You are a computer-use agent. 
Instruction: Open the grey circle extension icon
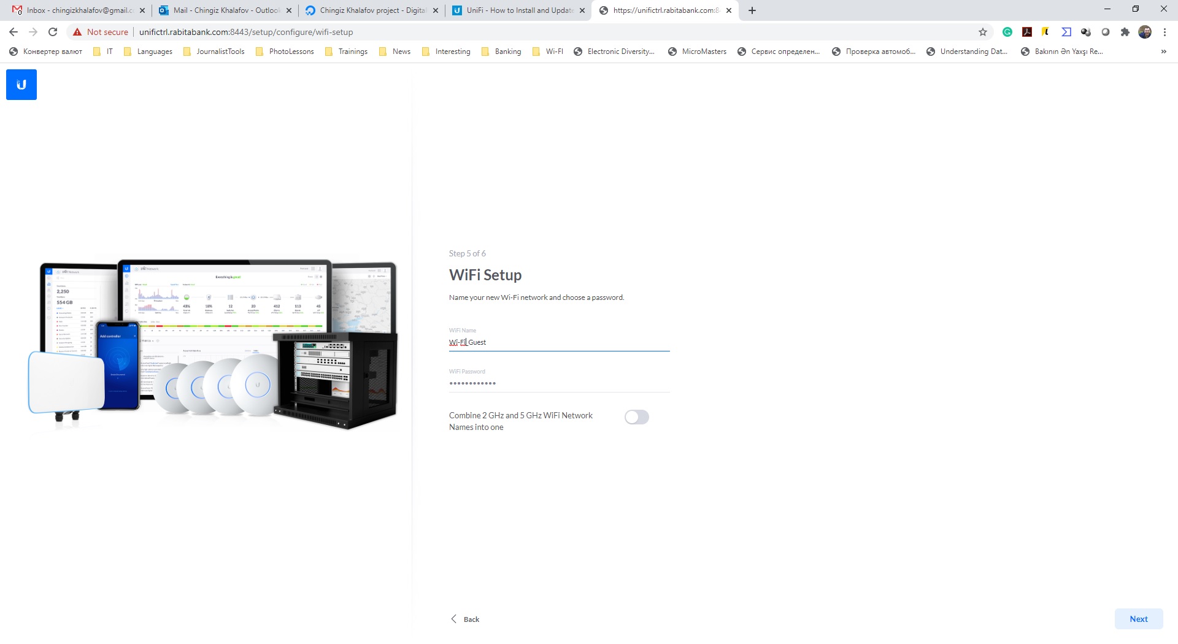pyautogui.click(x=1106, y=32)
